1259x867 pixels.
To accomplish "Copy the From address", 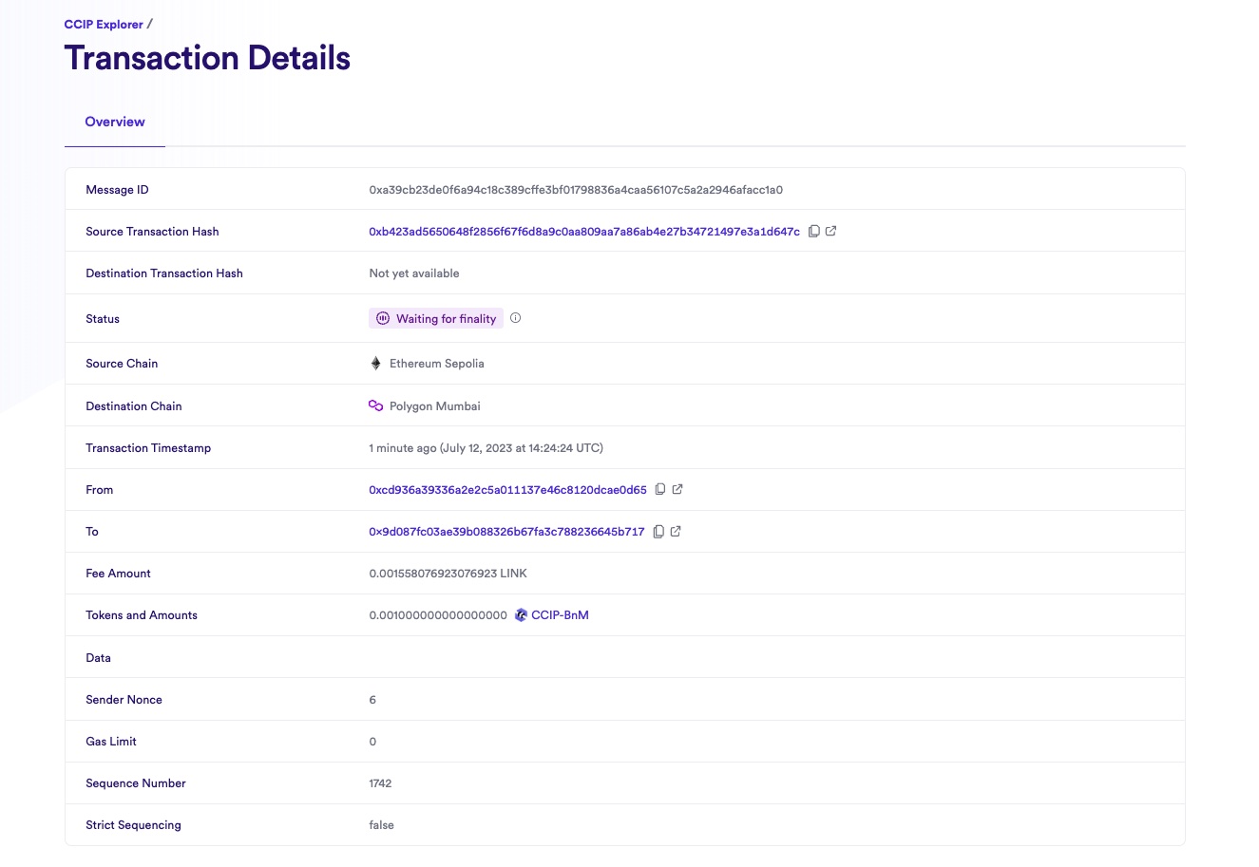I will 660,489.
